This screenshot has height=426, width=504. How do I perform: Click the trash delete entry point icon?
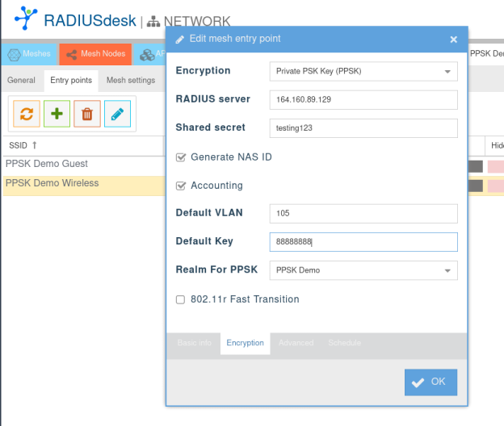coord(87,115)
